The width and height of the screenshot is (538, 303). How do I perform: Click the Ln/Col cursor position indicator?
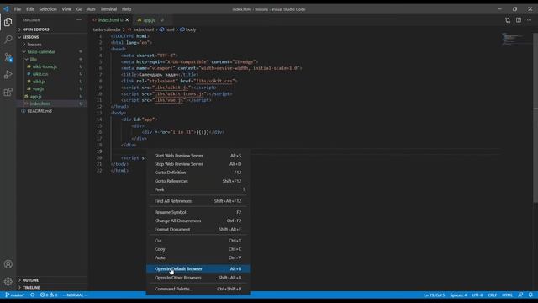tap(434, 295)
